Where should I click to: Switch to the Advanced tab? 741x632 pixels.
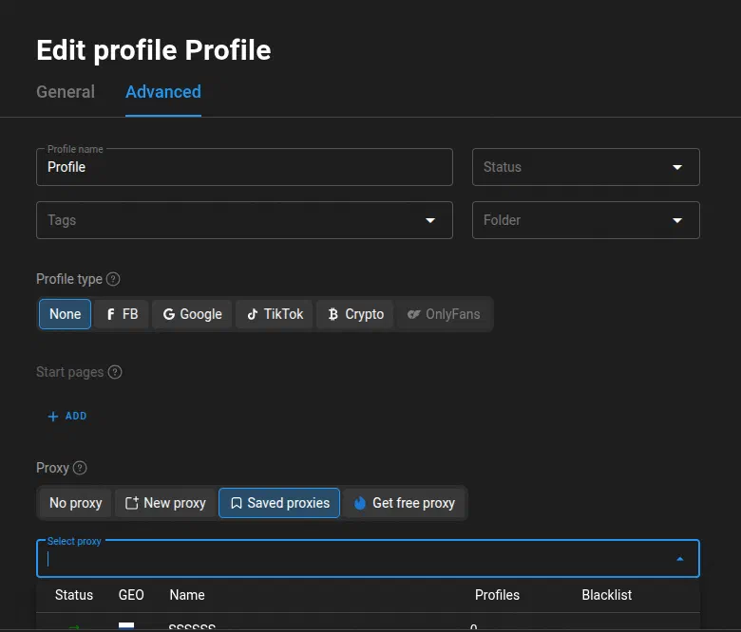(163, 92)
